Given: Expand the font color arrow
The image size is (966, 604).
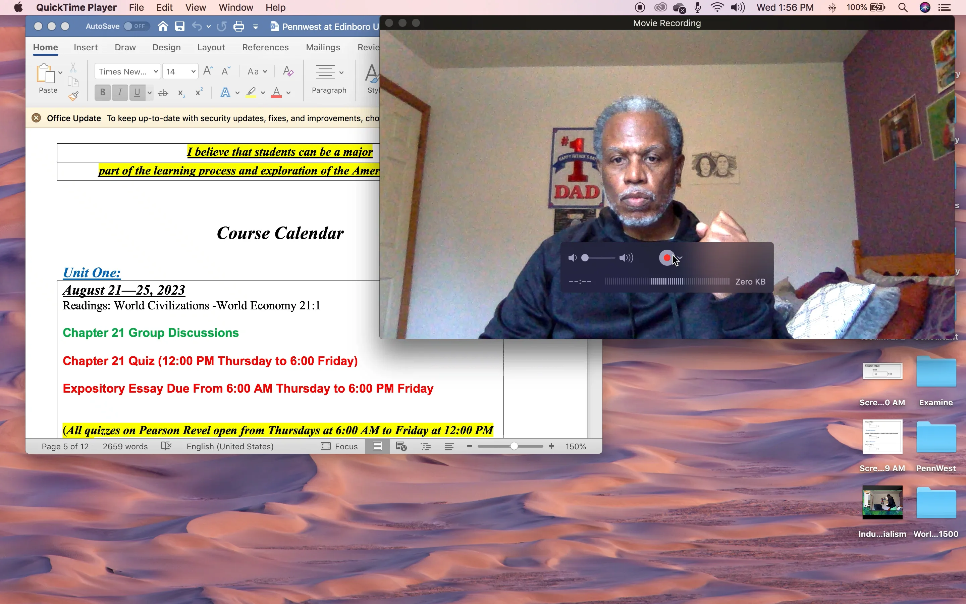Looking at the screenshot, I should tap(288, 93).
